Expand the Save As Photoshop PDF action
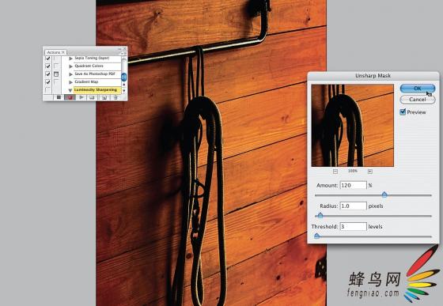This screenshot has height=306, width=443. click(x=71, y=74)
